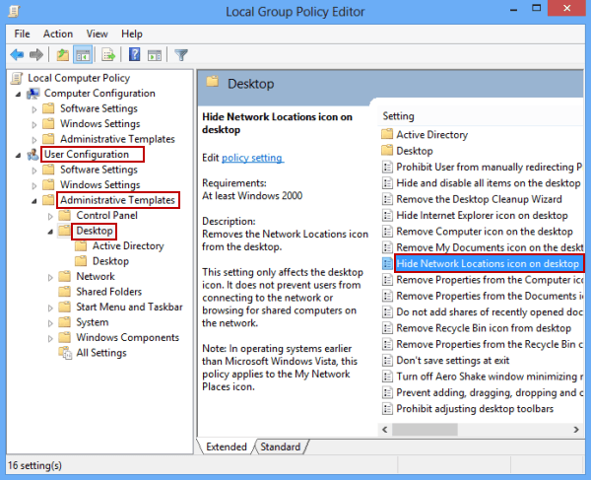Minimize the Local Group Policy Editor window
This screenshot has width=591, height=480.
point(513,10)
